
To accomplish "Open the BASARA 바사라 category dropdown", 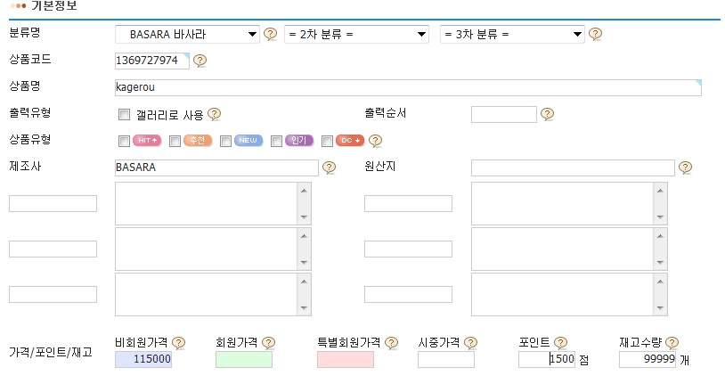I will 187,35.
